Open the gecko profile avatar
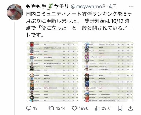This screenshot has height=115, width=141. (15, 12)
